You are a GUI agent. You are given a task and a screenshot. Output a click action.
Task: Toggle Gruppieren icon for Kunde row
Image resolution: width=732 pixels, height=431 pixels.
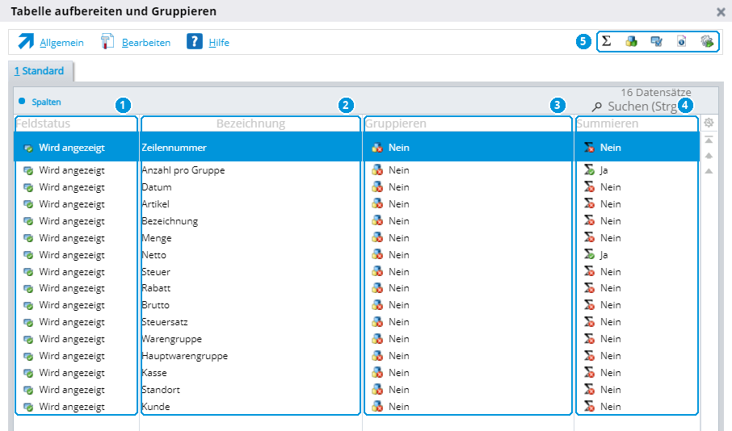coord(377,407)
